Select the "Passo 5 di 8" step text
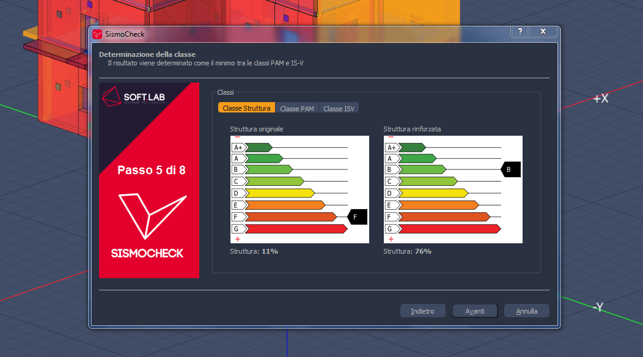Screen dimensions: 643x357 point(152,170)
